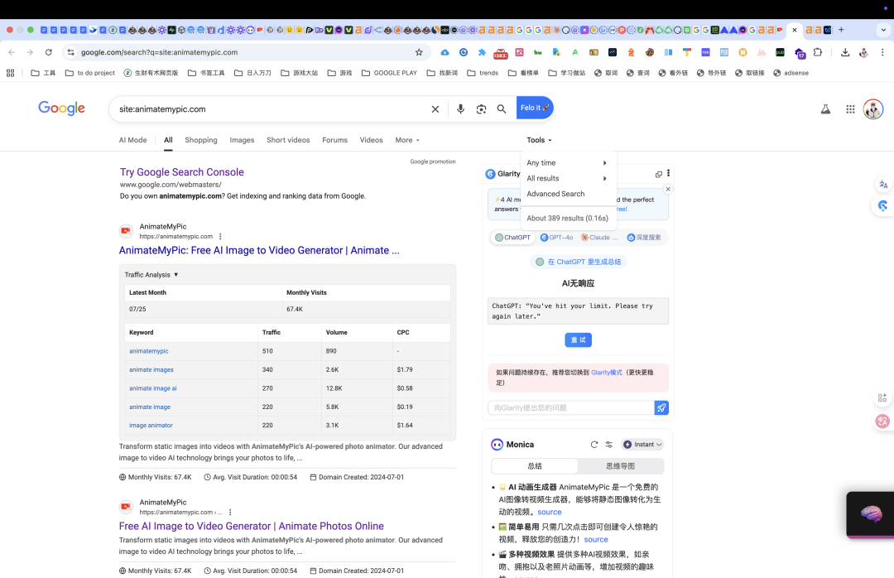Open Search Labs flask icon

pos(825,109)
